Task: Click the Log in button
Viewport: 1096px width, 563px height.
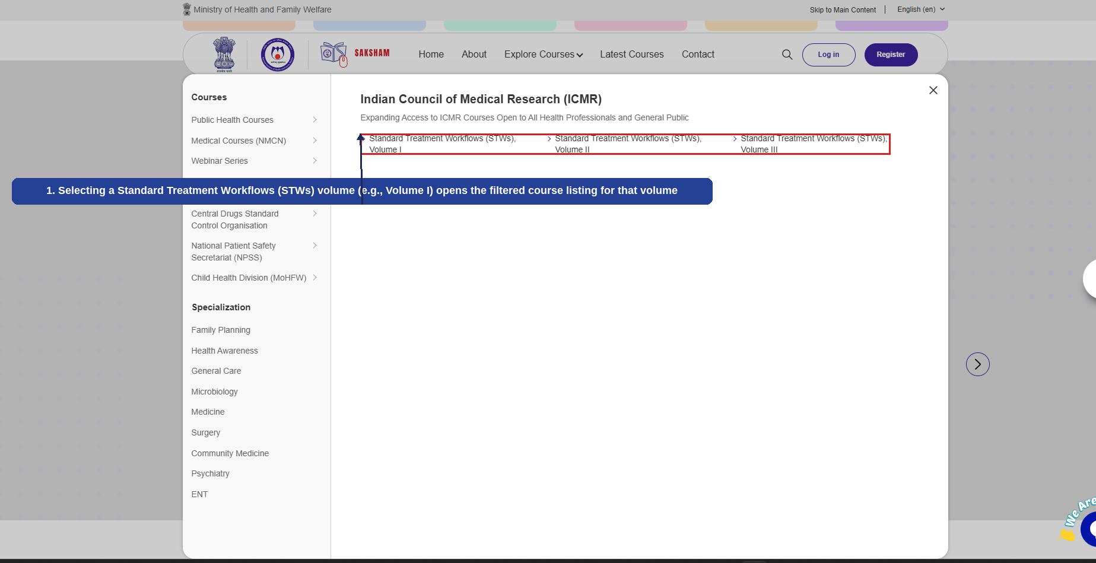Action: coord(828,55)
